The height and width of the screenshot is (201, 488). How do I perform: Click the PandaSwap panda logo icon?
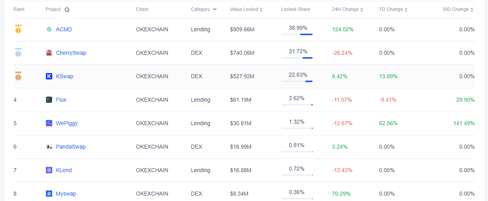tap(49, 147)
